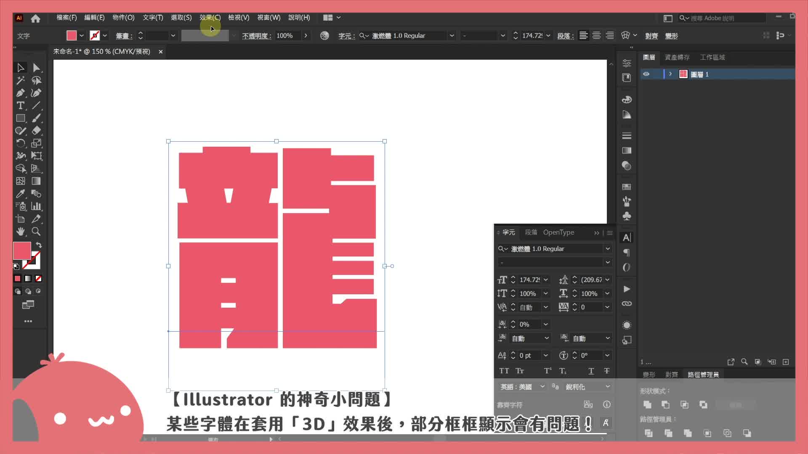Enable All Caps (TT) text style
Viewport: 808px width, 454px height.
(504, 371)
